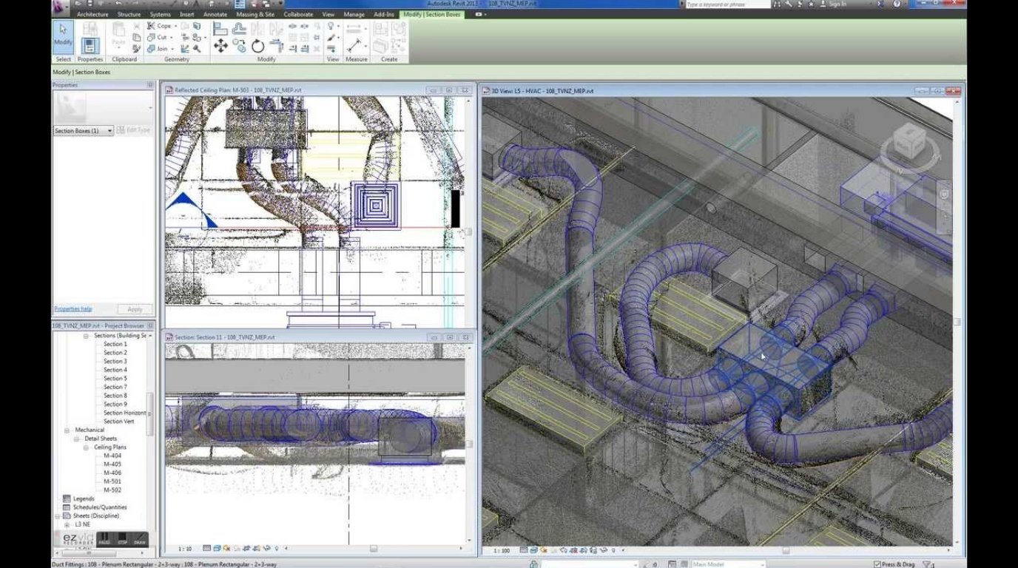The width and height of the screenshot is (1018, 568).
Task: Open the Add-Ins ribbon tab
Action: click(x=384, y=14)
